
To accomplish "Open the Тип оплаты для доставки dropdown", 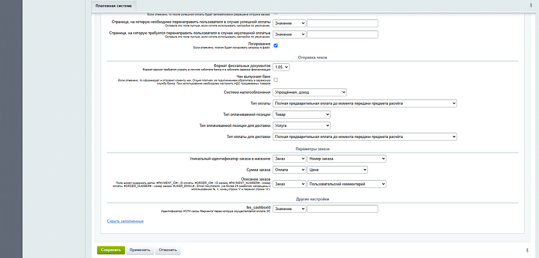I will 364,137.
